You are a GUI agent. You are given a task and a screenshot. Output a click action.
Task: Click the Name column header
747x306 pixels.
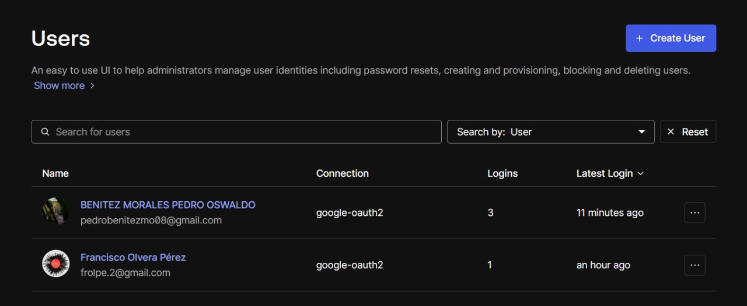click(55, 173)
